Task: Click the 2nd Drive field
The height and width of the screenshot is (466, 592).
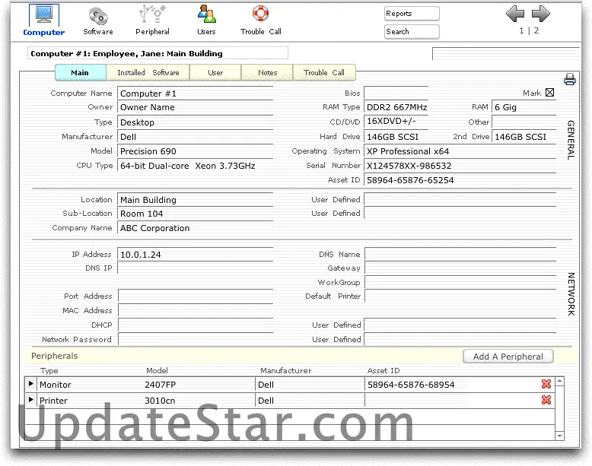Action: point(524,137)
